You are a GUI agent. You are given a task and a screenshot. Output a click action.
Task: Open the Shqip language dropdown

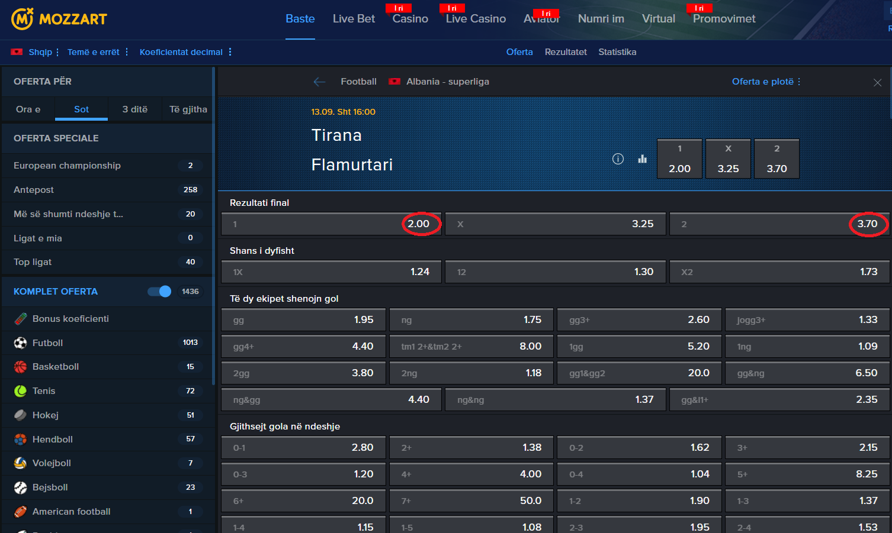click(44, 52)
